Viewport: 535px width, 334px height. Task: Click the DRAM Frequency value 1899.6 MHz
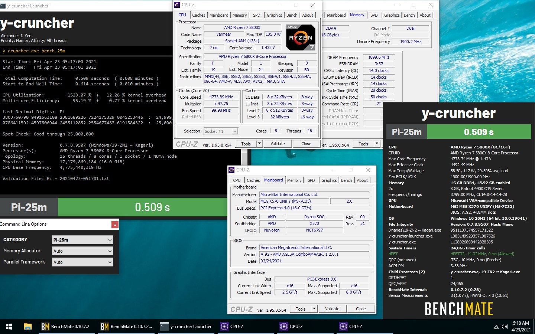coord(379,57)
